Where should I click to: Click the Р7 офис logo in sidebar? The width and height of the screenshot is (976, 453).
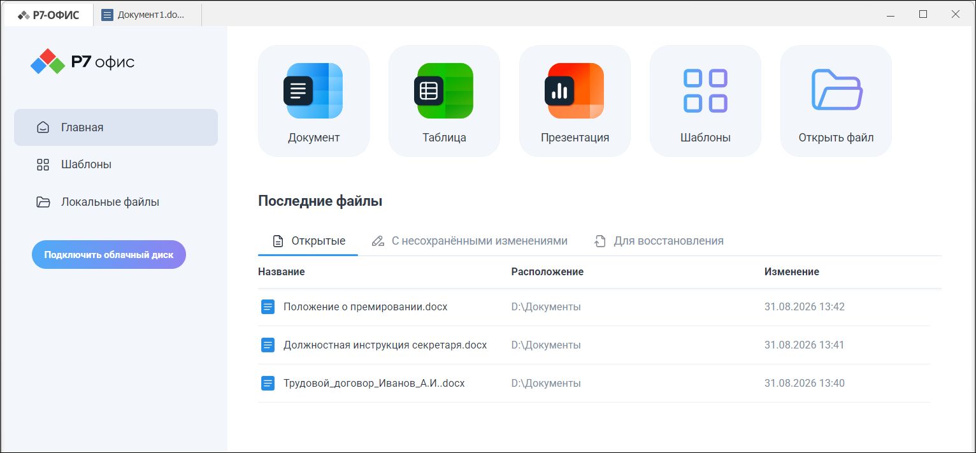(83, 62)
